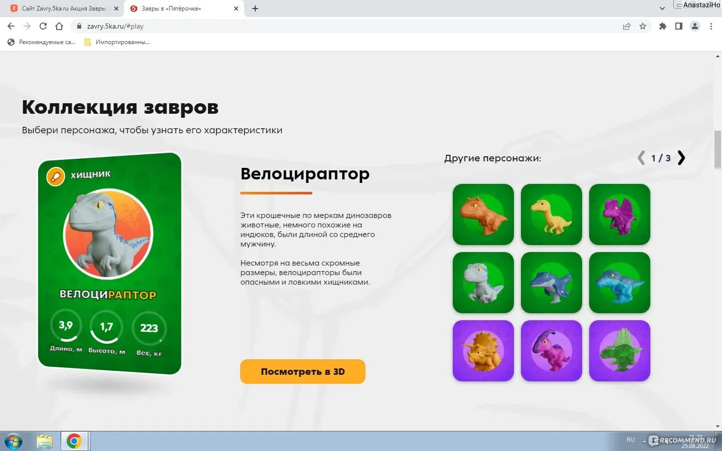Select the orange Triceratops character tile
This screenshot has height=451, width=722.
pos(483,351)
